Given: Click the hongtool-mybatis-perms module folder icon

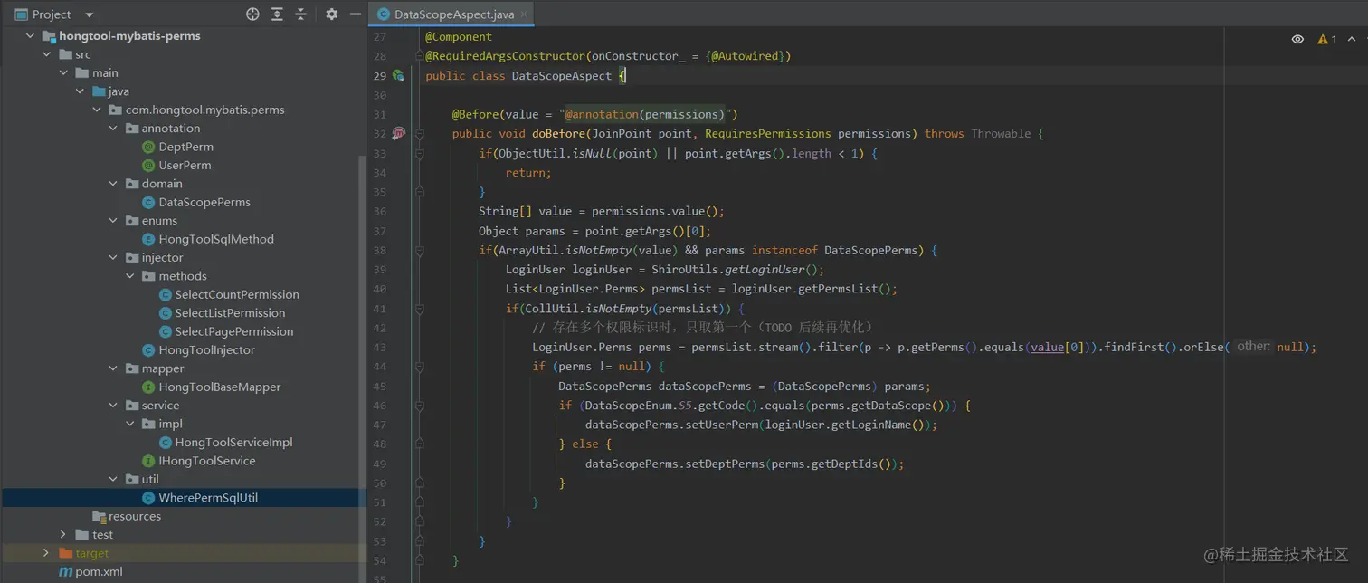Looking at the screenshot, I should click(49, 36).
